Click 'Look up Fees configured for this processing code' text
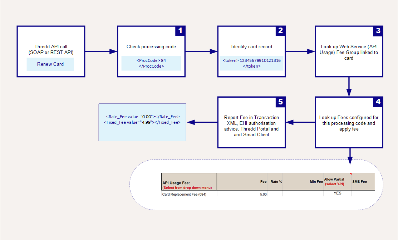The width and height of the screenshot is (398, 240). [349, 121]
